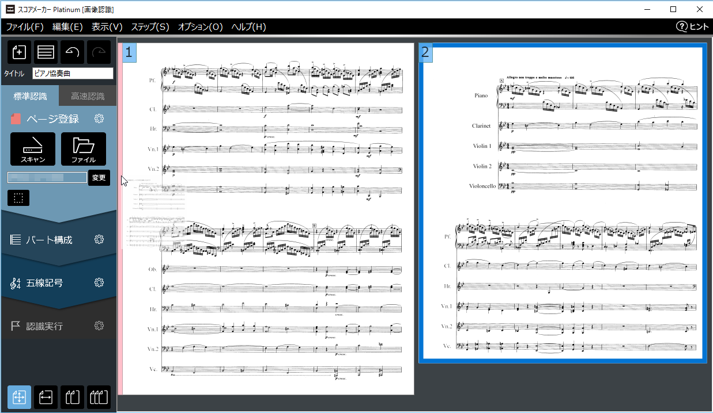Viewport: 713px width, 413px height.
Task: Click the add new page icon
Action: click(x=19, y=52)
